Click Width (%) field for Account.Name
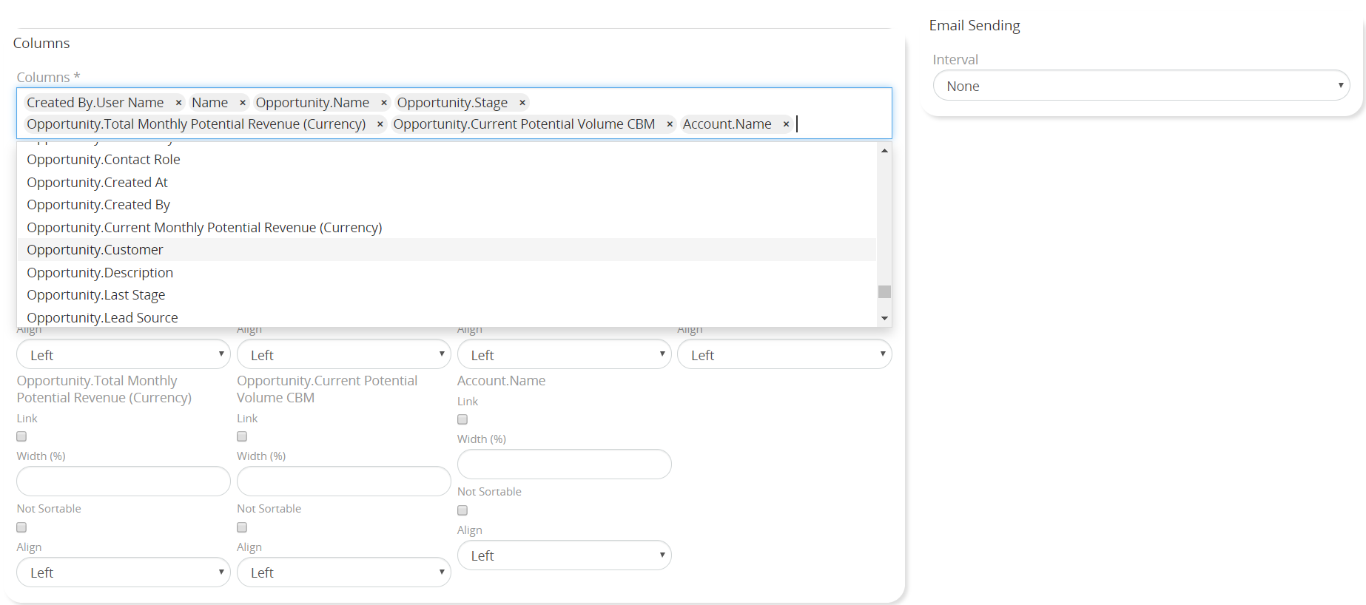Screen dimensions: 1366x605 click(x=564, y=464)
